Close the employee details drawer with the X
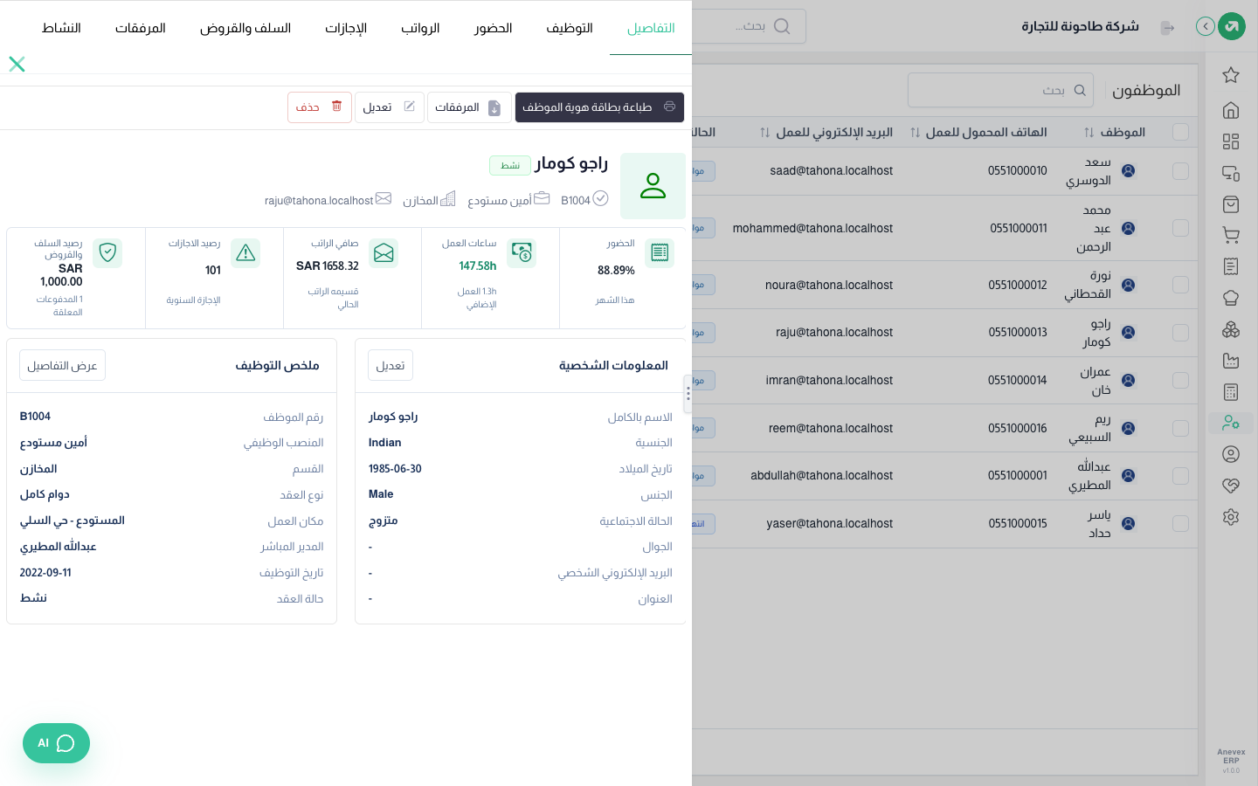The height and width of the screenshot is (786, 1258). click(17, 64)
